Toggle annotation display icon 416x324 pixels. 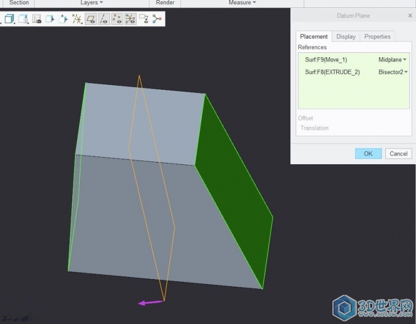pos(144,19)
